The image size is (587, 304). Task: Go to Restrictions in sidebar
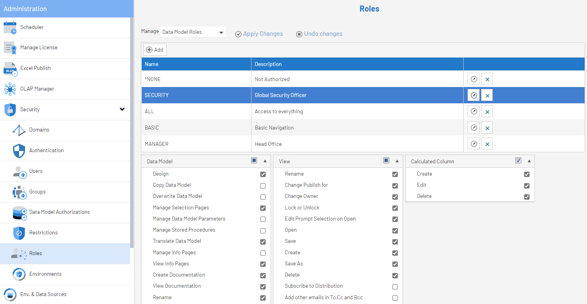43,233
